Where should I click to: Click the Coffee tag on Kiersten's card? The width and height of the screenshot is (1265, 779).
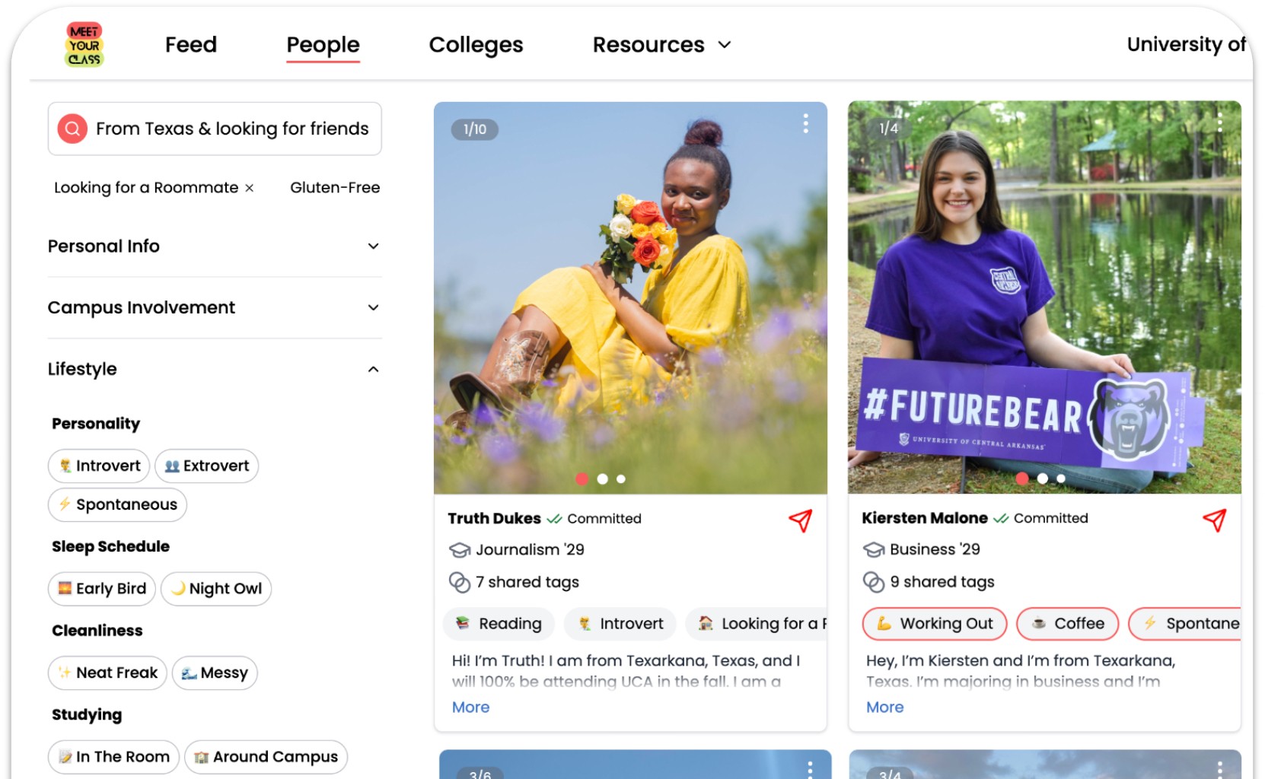coord(1068,624)
